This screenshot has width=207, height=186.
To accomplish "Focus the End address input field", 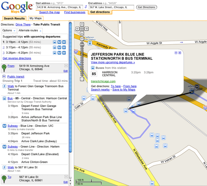I will point(111,7).
